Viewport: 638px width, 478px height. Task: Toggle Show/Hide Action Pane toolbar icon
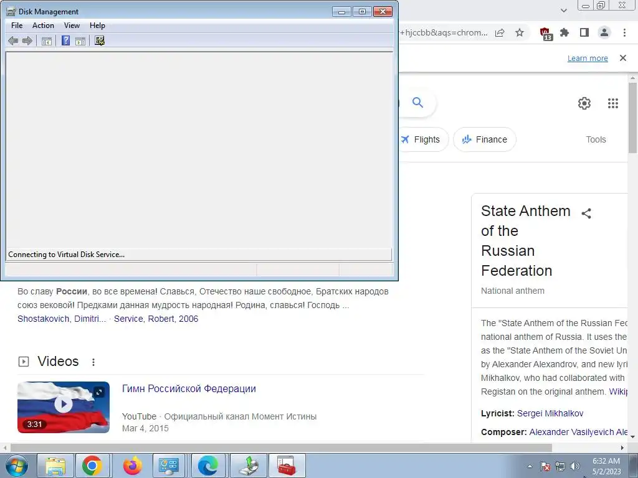tap(80, 40)
